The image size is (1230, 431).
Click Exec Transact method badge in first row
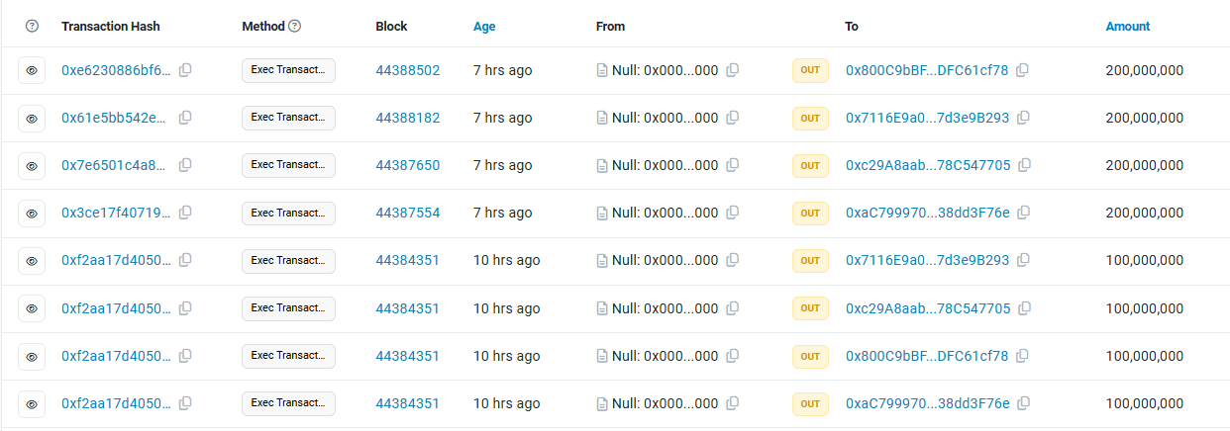coord(288,70)
